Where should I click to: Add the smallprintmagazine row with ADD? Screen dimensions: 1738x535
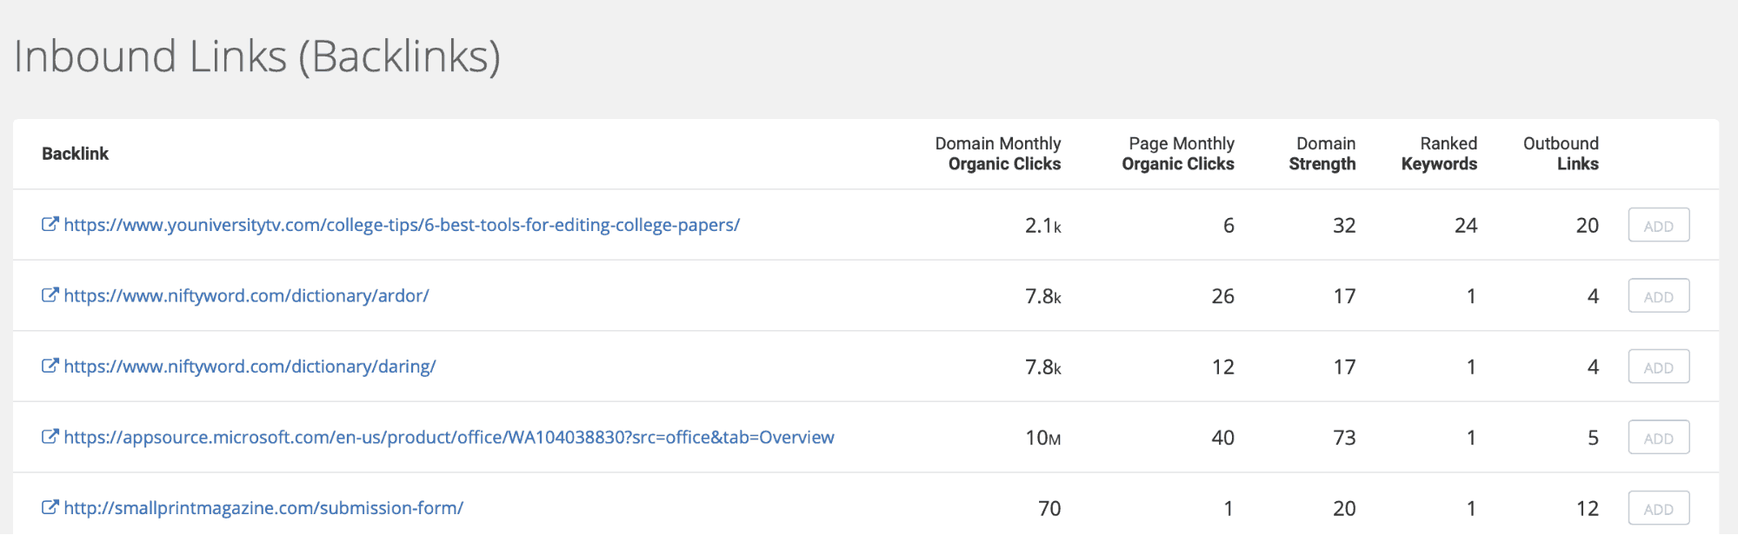click(x=1659, y=509)
